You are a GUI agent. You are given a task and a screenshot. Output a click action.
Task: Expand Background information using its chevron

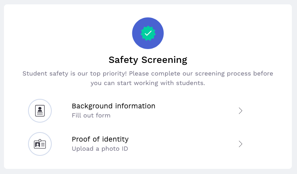pos(240,111)
